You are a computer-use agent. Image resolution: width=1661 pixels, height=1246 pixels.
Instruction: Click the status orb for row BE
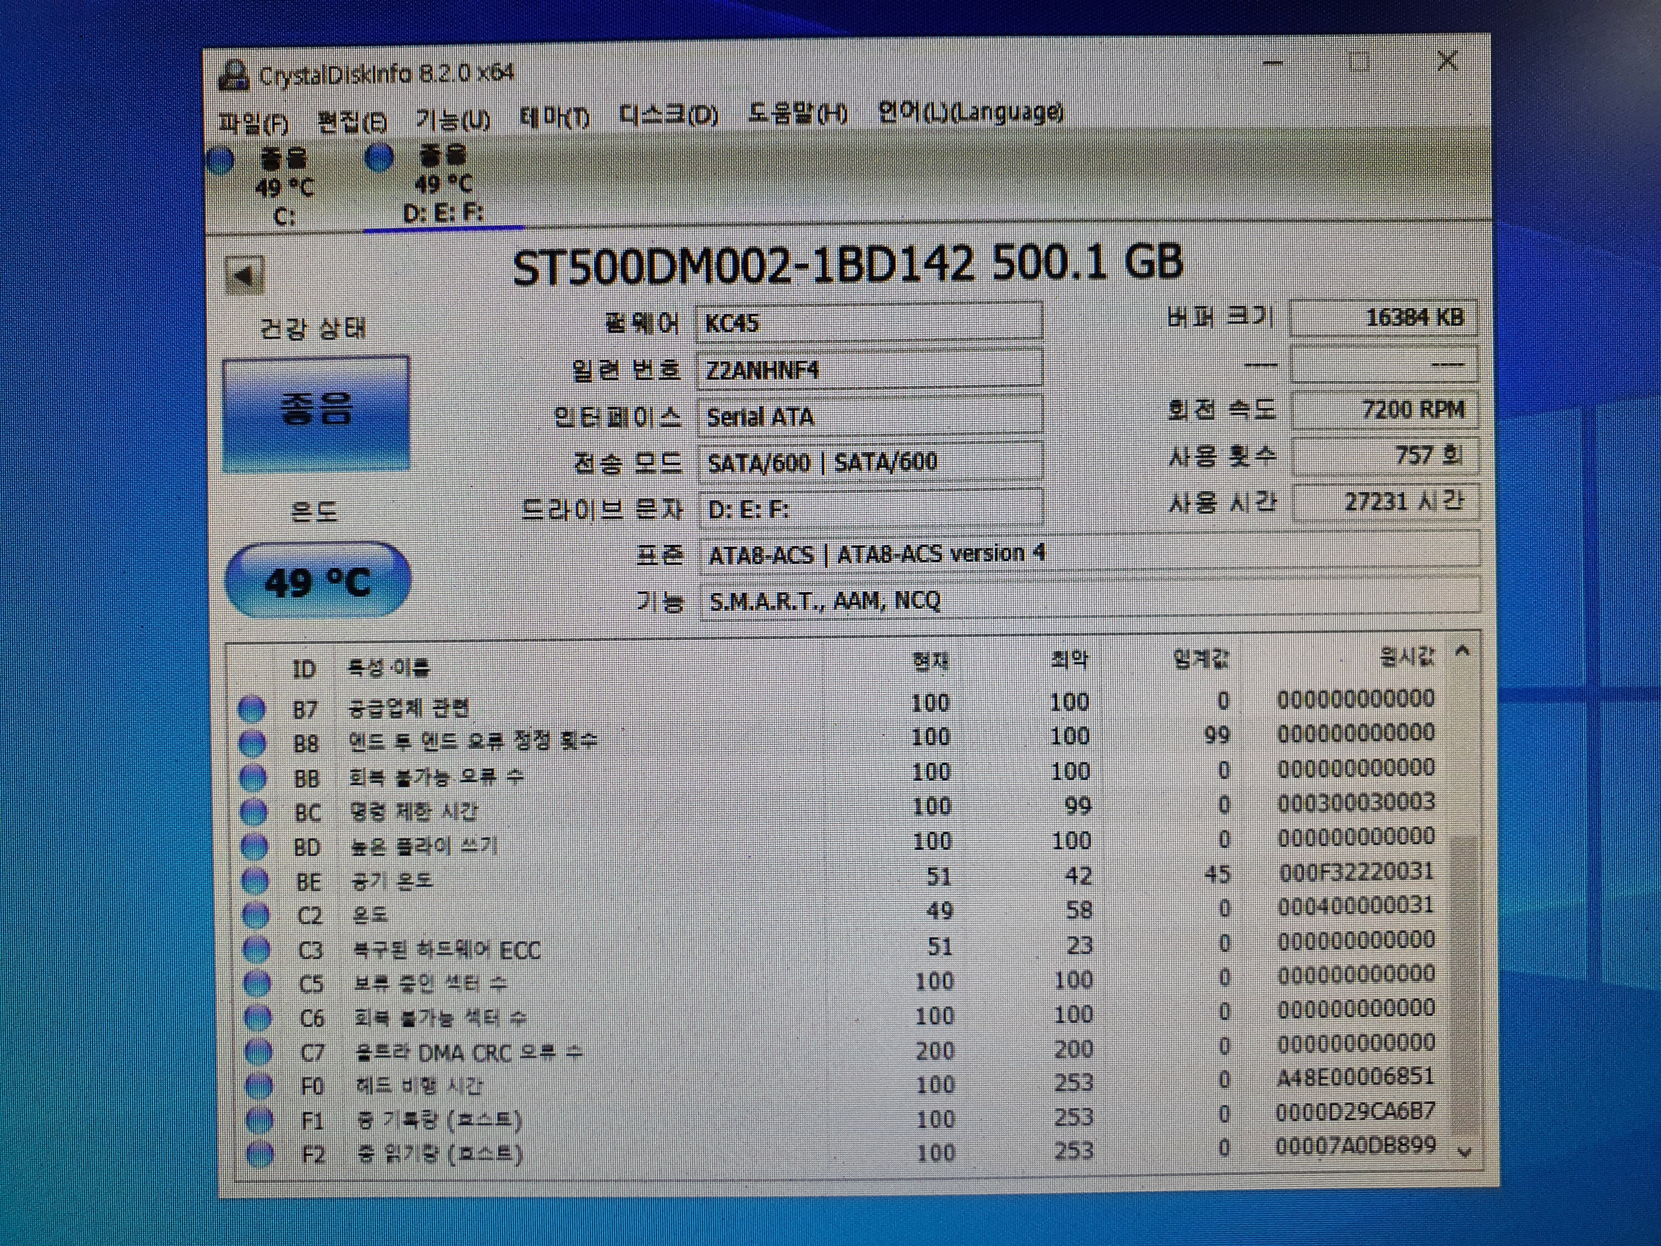coord(255,882)
